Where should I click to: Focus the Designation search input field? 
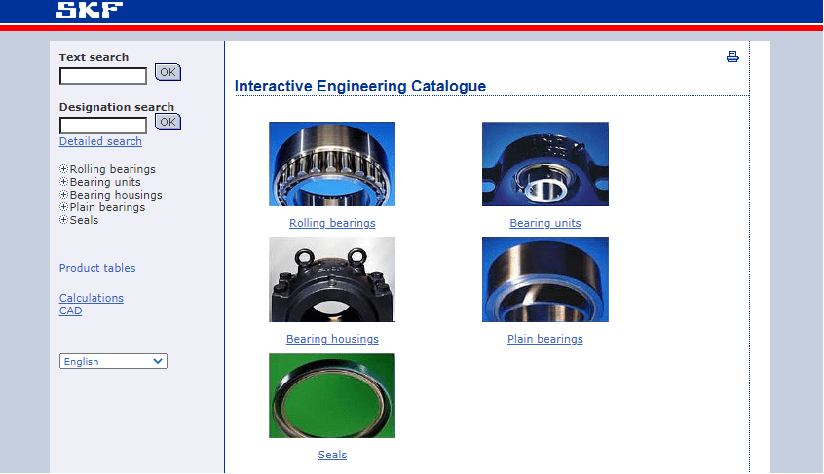click(x=103, y=125)
